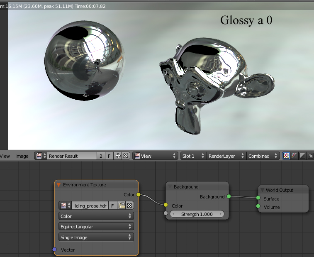Unlink ilding_probe.hdr with the X icon
The height and width of the screenshot is (257, 314).
(129, 206)
